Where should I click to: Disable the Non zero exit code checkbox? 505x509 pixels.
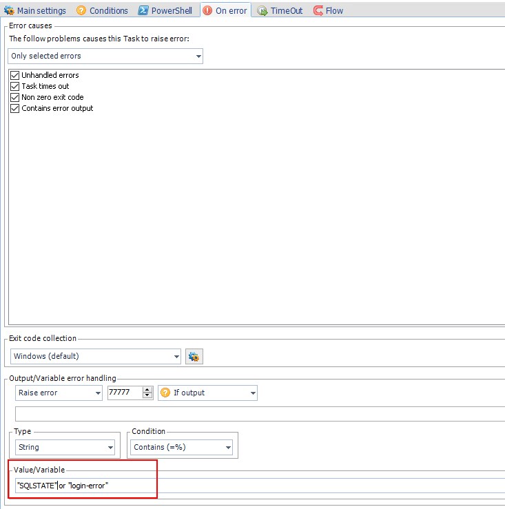(15, 97)
